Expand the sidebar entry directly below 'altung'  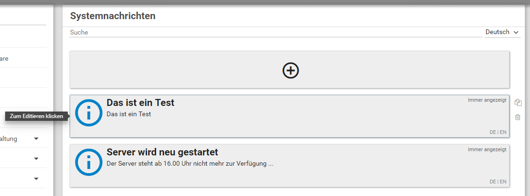[x=36, y=159]
